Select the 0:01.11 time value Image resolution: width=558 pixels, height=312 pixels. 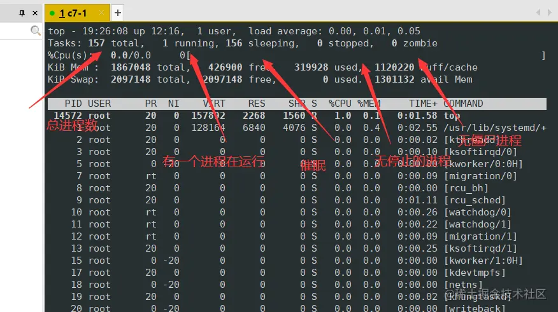click(x=417, y=200)
